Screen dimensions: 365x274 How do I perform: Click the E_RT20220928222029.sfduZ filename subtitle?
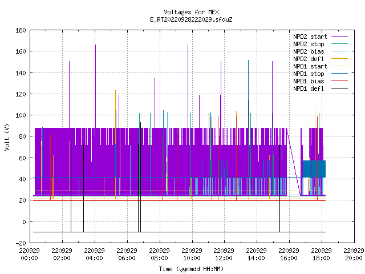[191, 19]
